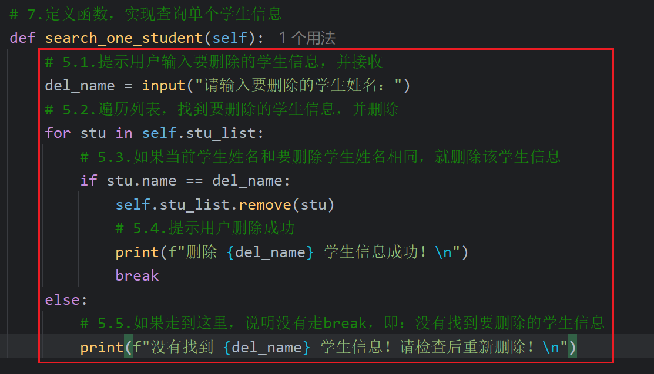
Task: Click the del_name variable assignment
Action: pyautogui.click(x=80, y=86)
